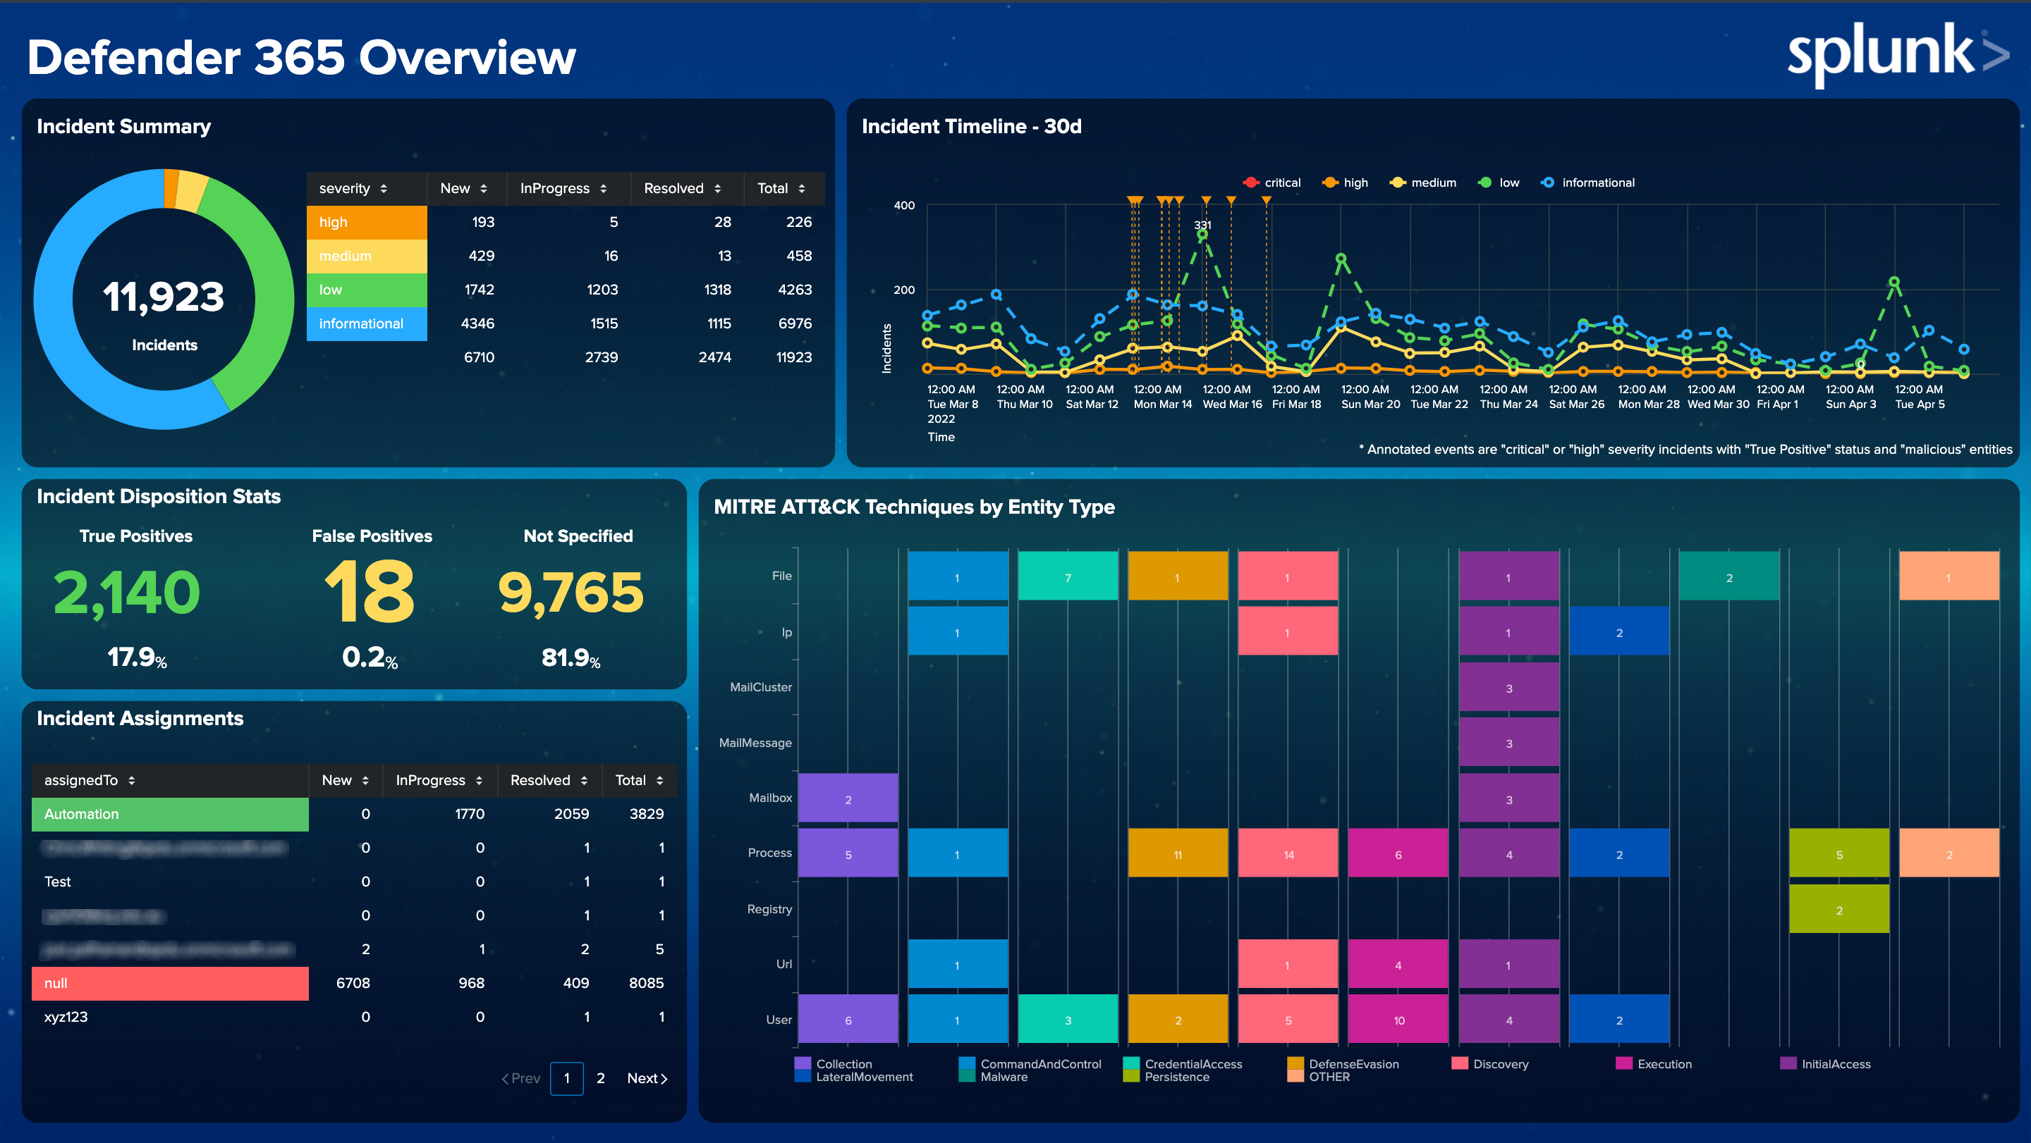Click the File Malware block labeled 2

[x=1730, y=576]
